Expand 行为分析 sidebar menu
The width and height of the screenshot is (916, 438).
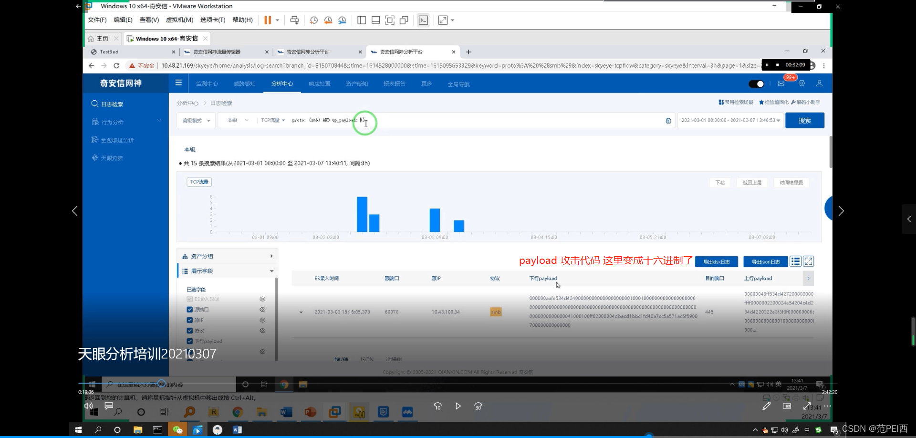(x=126, y=122)
